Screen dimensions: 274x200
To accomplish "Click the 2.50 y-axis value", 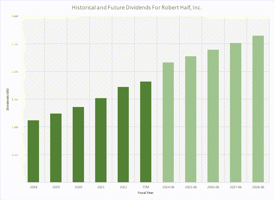I will (15, 44).
